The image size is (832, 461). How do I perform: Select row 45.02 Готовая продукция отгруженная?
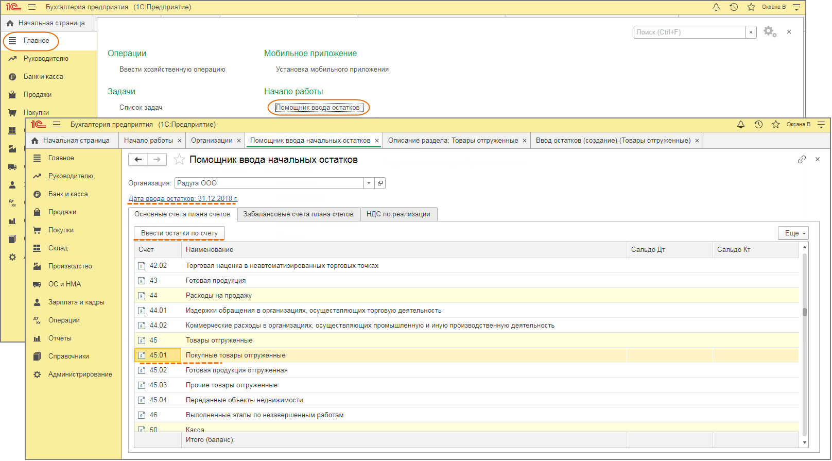[x=466, y=370]
